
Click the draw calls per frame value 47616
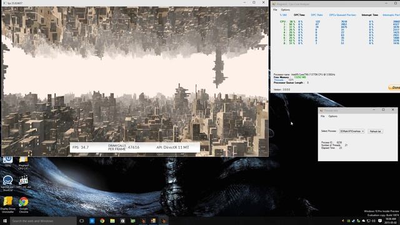click(x=134, y=147)
